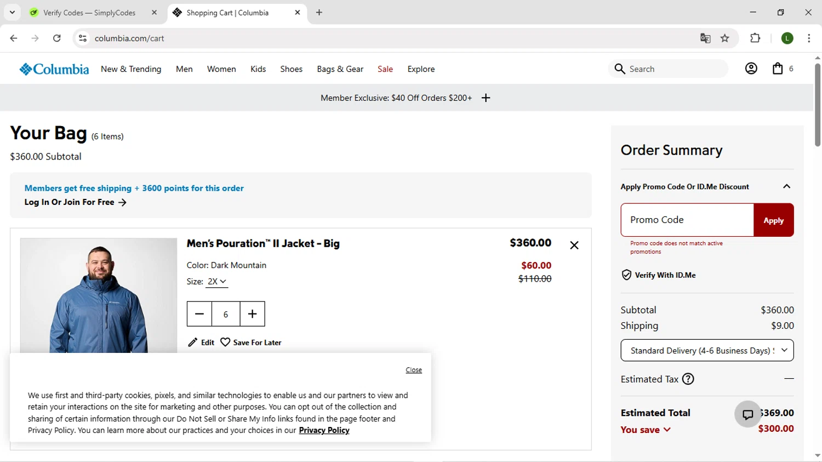This screenshot has width=822, height=462.
Task: Open the Women menu
Action: 221,69
